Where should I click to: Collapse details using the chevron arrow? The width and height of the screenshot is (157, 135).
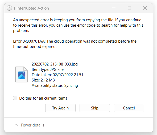click(16, 125)
